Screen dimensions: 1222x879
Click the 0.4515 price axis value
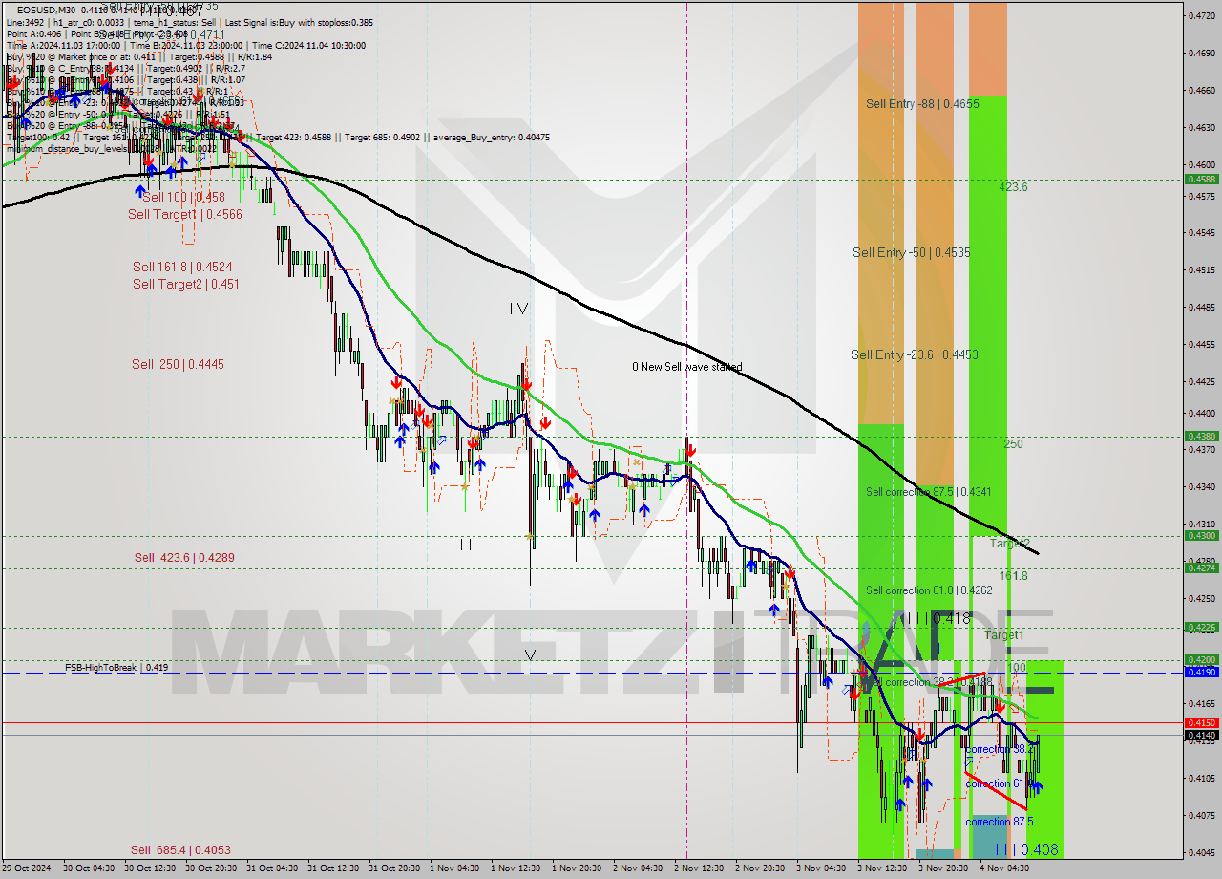click(1201, 270)
